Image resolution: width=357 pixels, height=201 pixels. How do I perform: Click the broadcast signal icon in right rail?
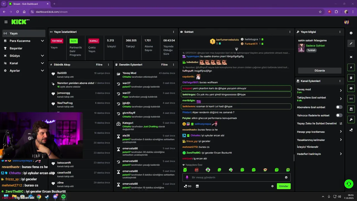click(351, 99)
